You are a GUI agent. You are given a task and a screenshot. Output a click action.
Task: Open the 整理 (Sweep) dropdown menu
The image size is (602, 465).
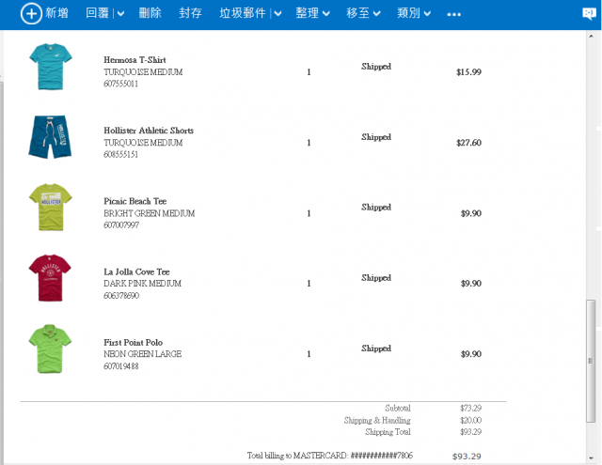point(312,13)
